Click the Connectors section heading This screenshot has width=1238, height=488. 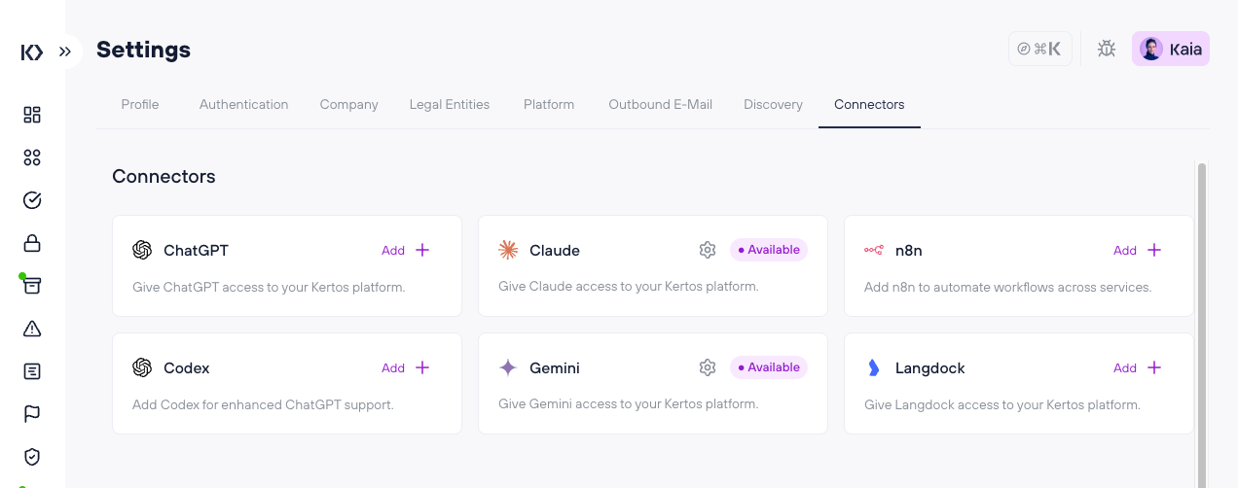coord(164,176)
